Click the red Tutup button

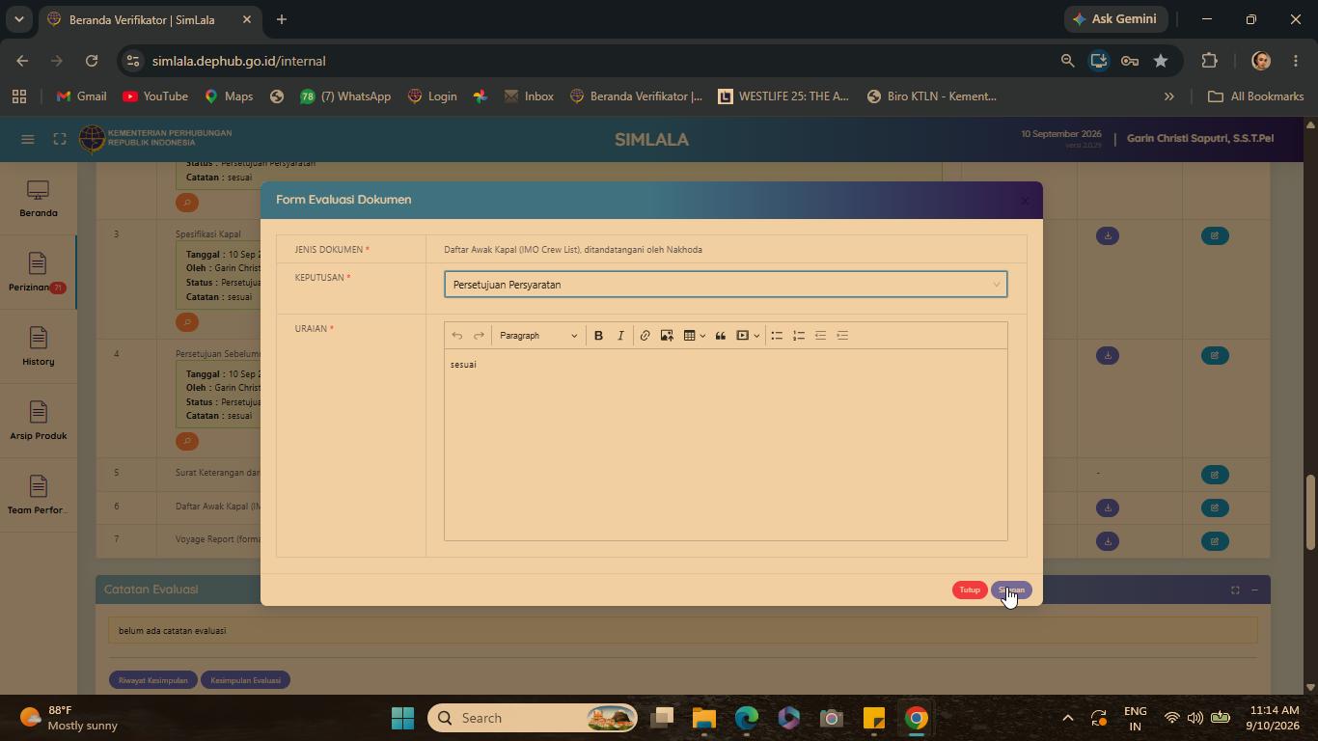[x=970, y=590]
